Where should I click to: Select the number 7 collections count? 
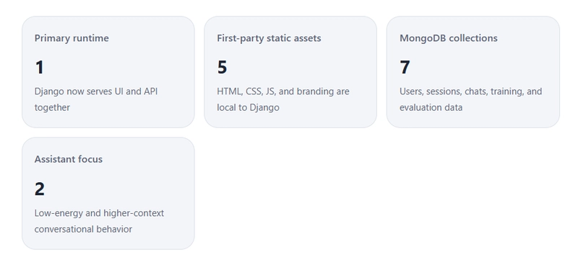(x=405, y=68)
